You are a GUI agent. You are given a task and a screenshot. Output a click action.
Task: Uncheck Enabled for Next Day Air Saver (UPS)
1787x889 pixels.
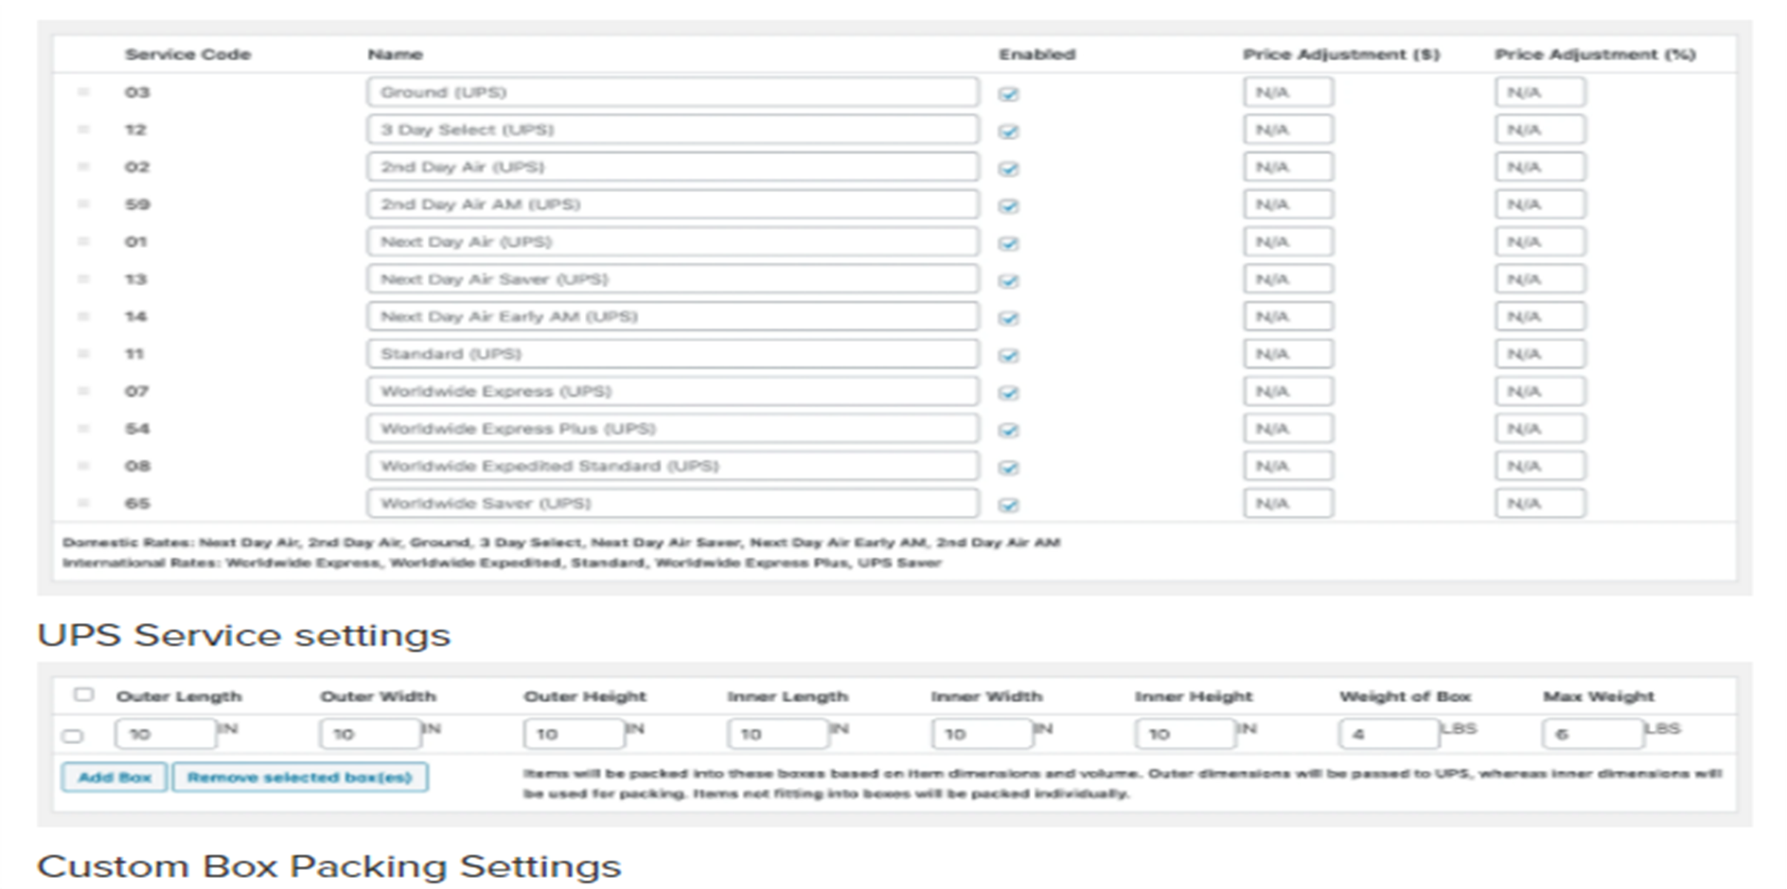click(1009, 280)
